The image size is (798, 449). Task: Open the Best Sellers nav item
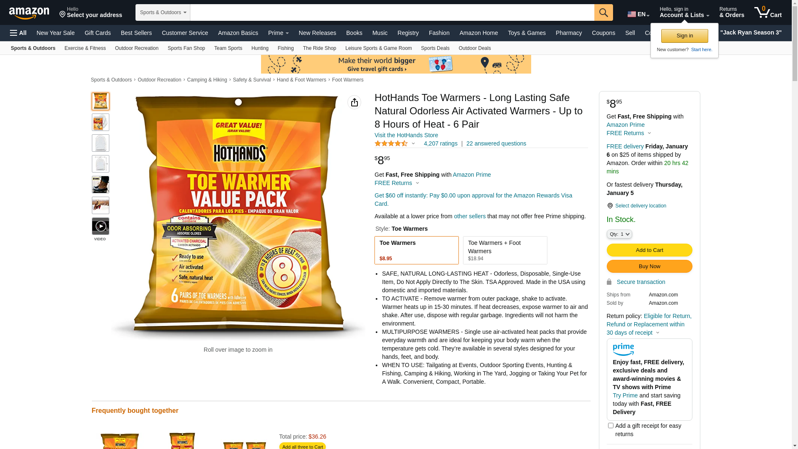click(136, 33)
